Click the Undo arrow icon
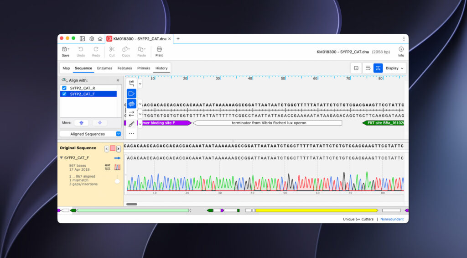This screenshot has width=467, height=258. point(81,49)
